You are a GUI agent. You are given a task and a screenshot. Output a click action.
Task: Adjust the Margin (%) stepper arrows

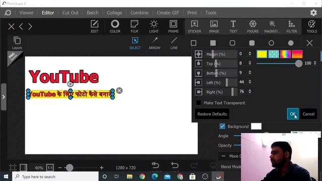(250, 54)
